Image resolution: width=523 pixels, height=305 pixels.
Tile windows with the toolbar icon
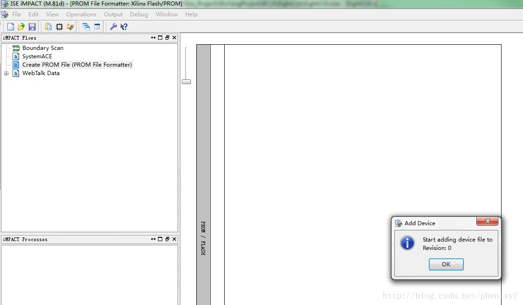point(97,27)
